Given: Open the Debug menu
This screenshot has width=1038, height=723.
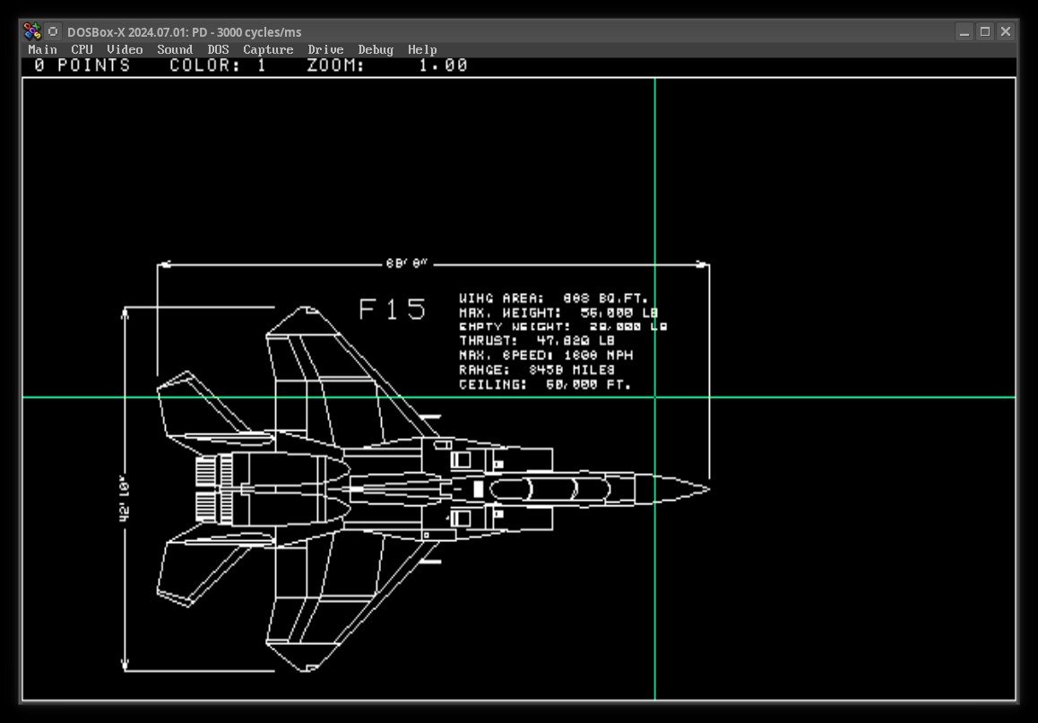Looking at the screenshot, I should (376, 50).
